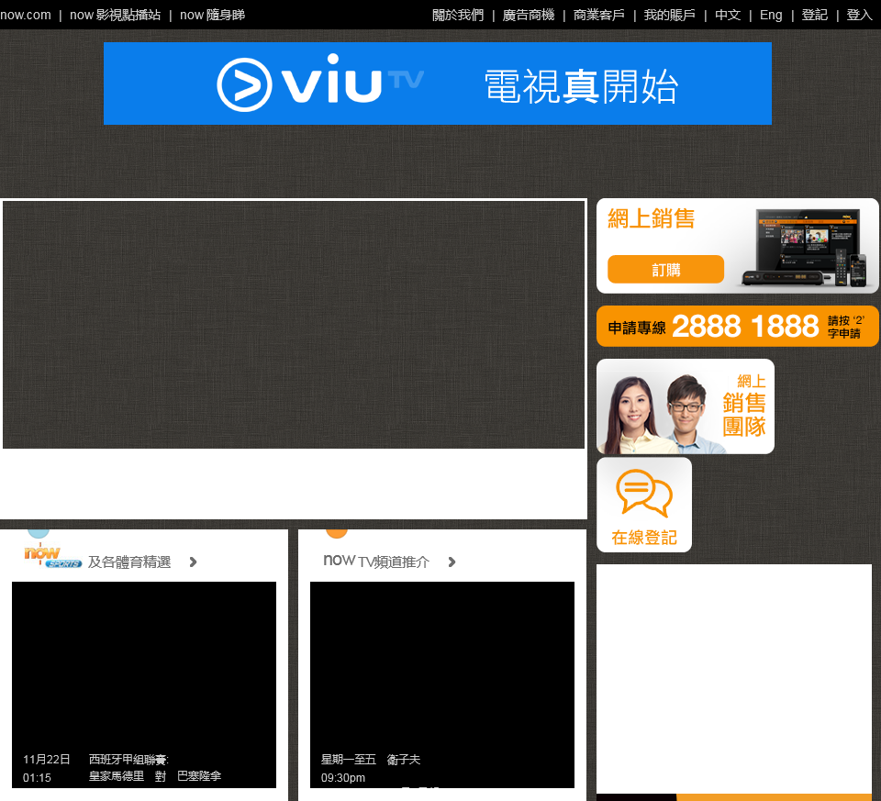Click the ViuTV play logo icon
Screen dimensions: 881x801
[244, 84]
